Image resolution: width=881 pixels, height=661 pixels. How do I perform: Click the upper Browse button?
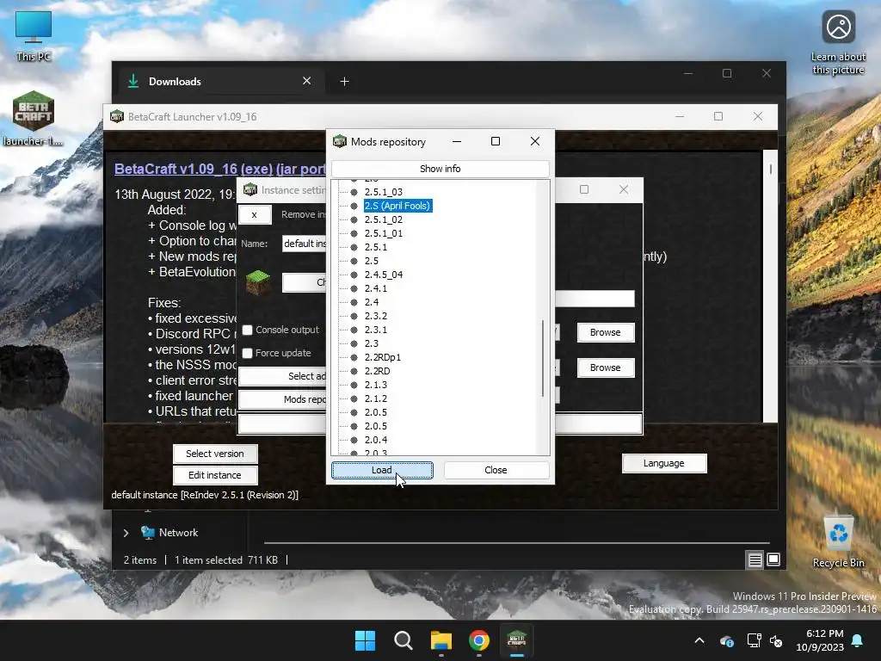click(606, 332)
